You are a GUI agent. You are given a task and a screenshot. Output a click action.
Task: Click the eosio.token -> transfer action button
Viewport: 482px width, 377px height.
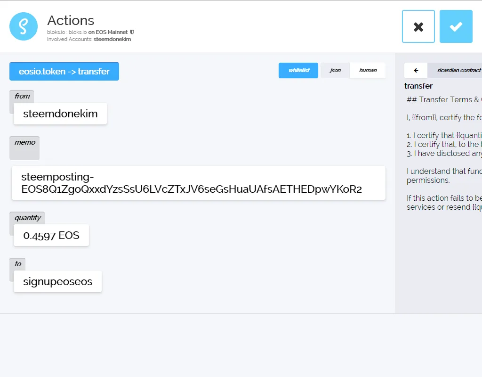pos(64,72)
